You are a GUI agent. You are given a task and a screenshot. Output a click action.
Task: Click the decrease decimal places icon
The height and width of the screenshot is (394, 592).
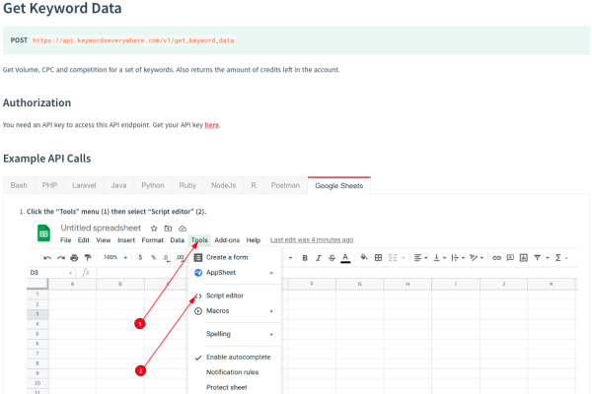[x=166, y=258]
